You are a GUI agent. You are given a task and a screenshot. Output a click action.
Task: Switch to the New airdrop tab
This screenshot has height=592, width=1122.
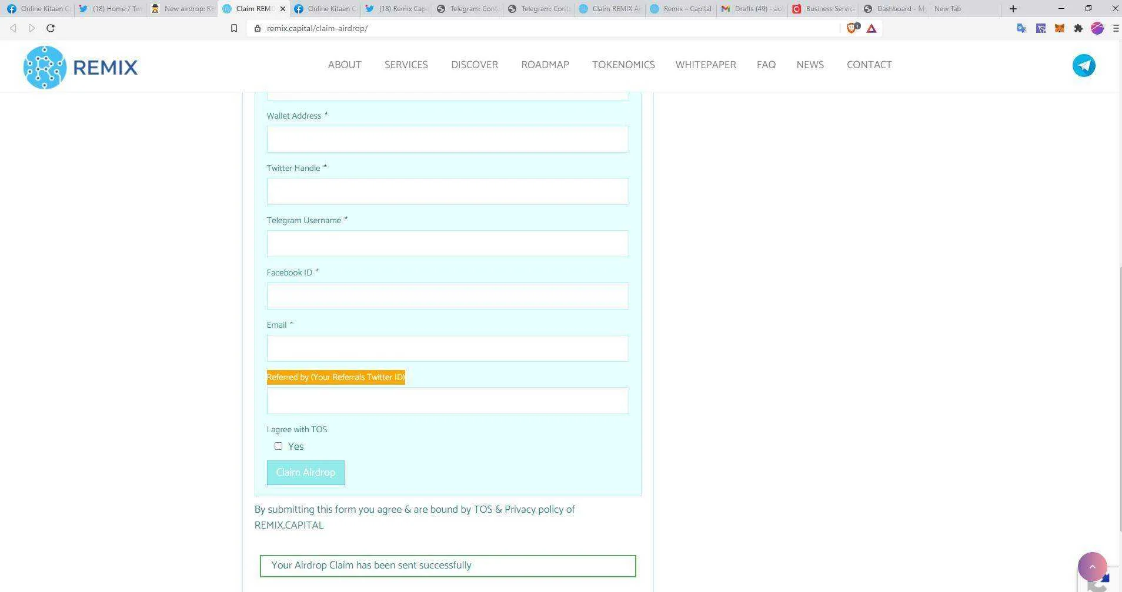coord(182,9)
